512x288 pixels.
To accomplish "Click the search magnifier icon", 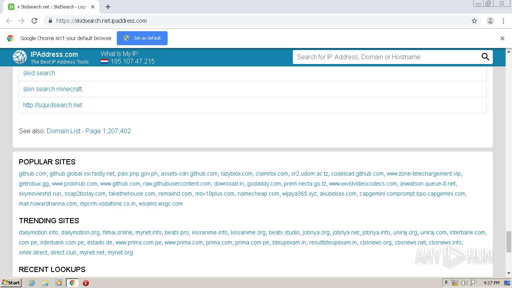I will tap(485, 57).
